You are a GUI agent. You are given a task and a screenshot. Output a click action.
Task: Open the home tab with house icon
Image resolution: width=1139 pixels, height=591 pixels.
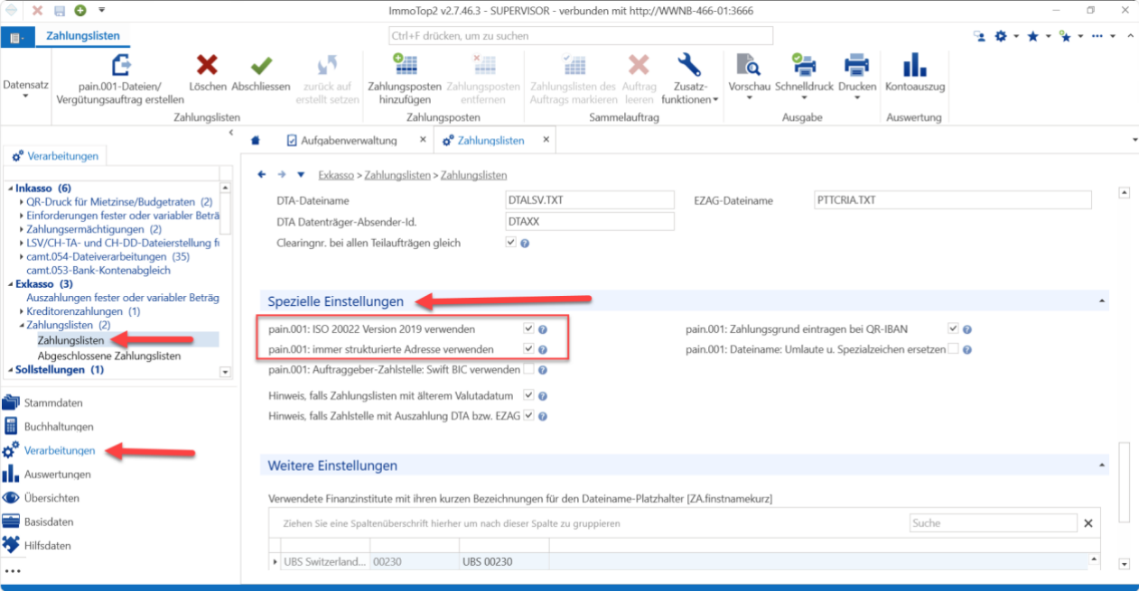pos(256,141)
